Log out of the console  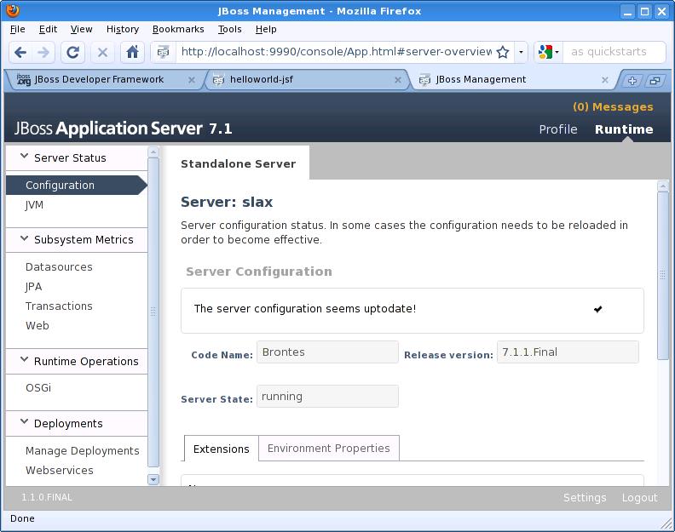[x=640, y=498]
